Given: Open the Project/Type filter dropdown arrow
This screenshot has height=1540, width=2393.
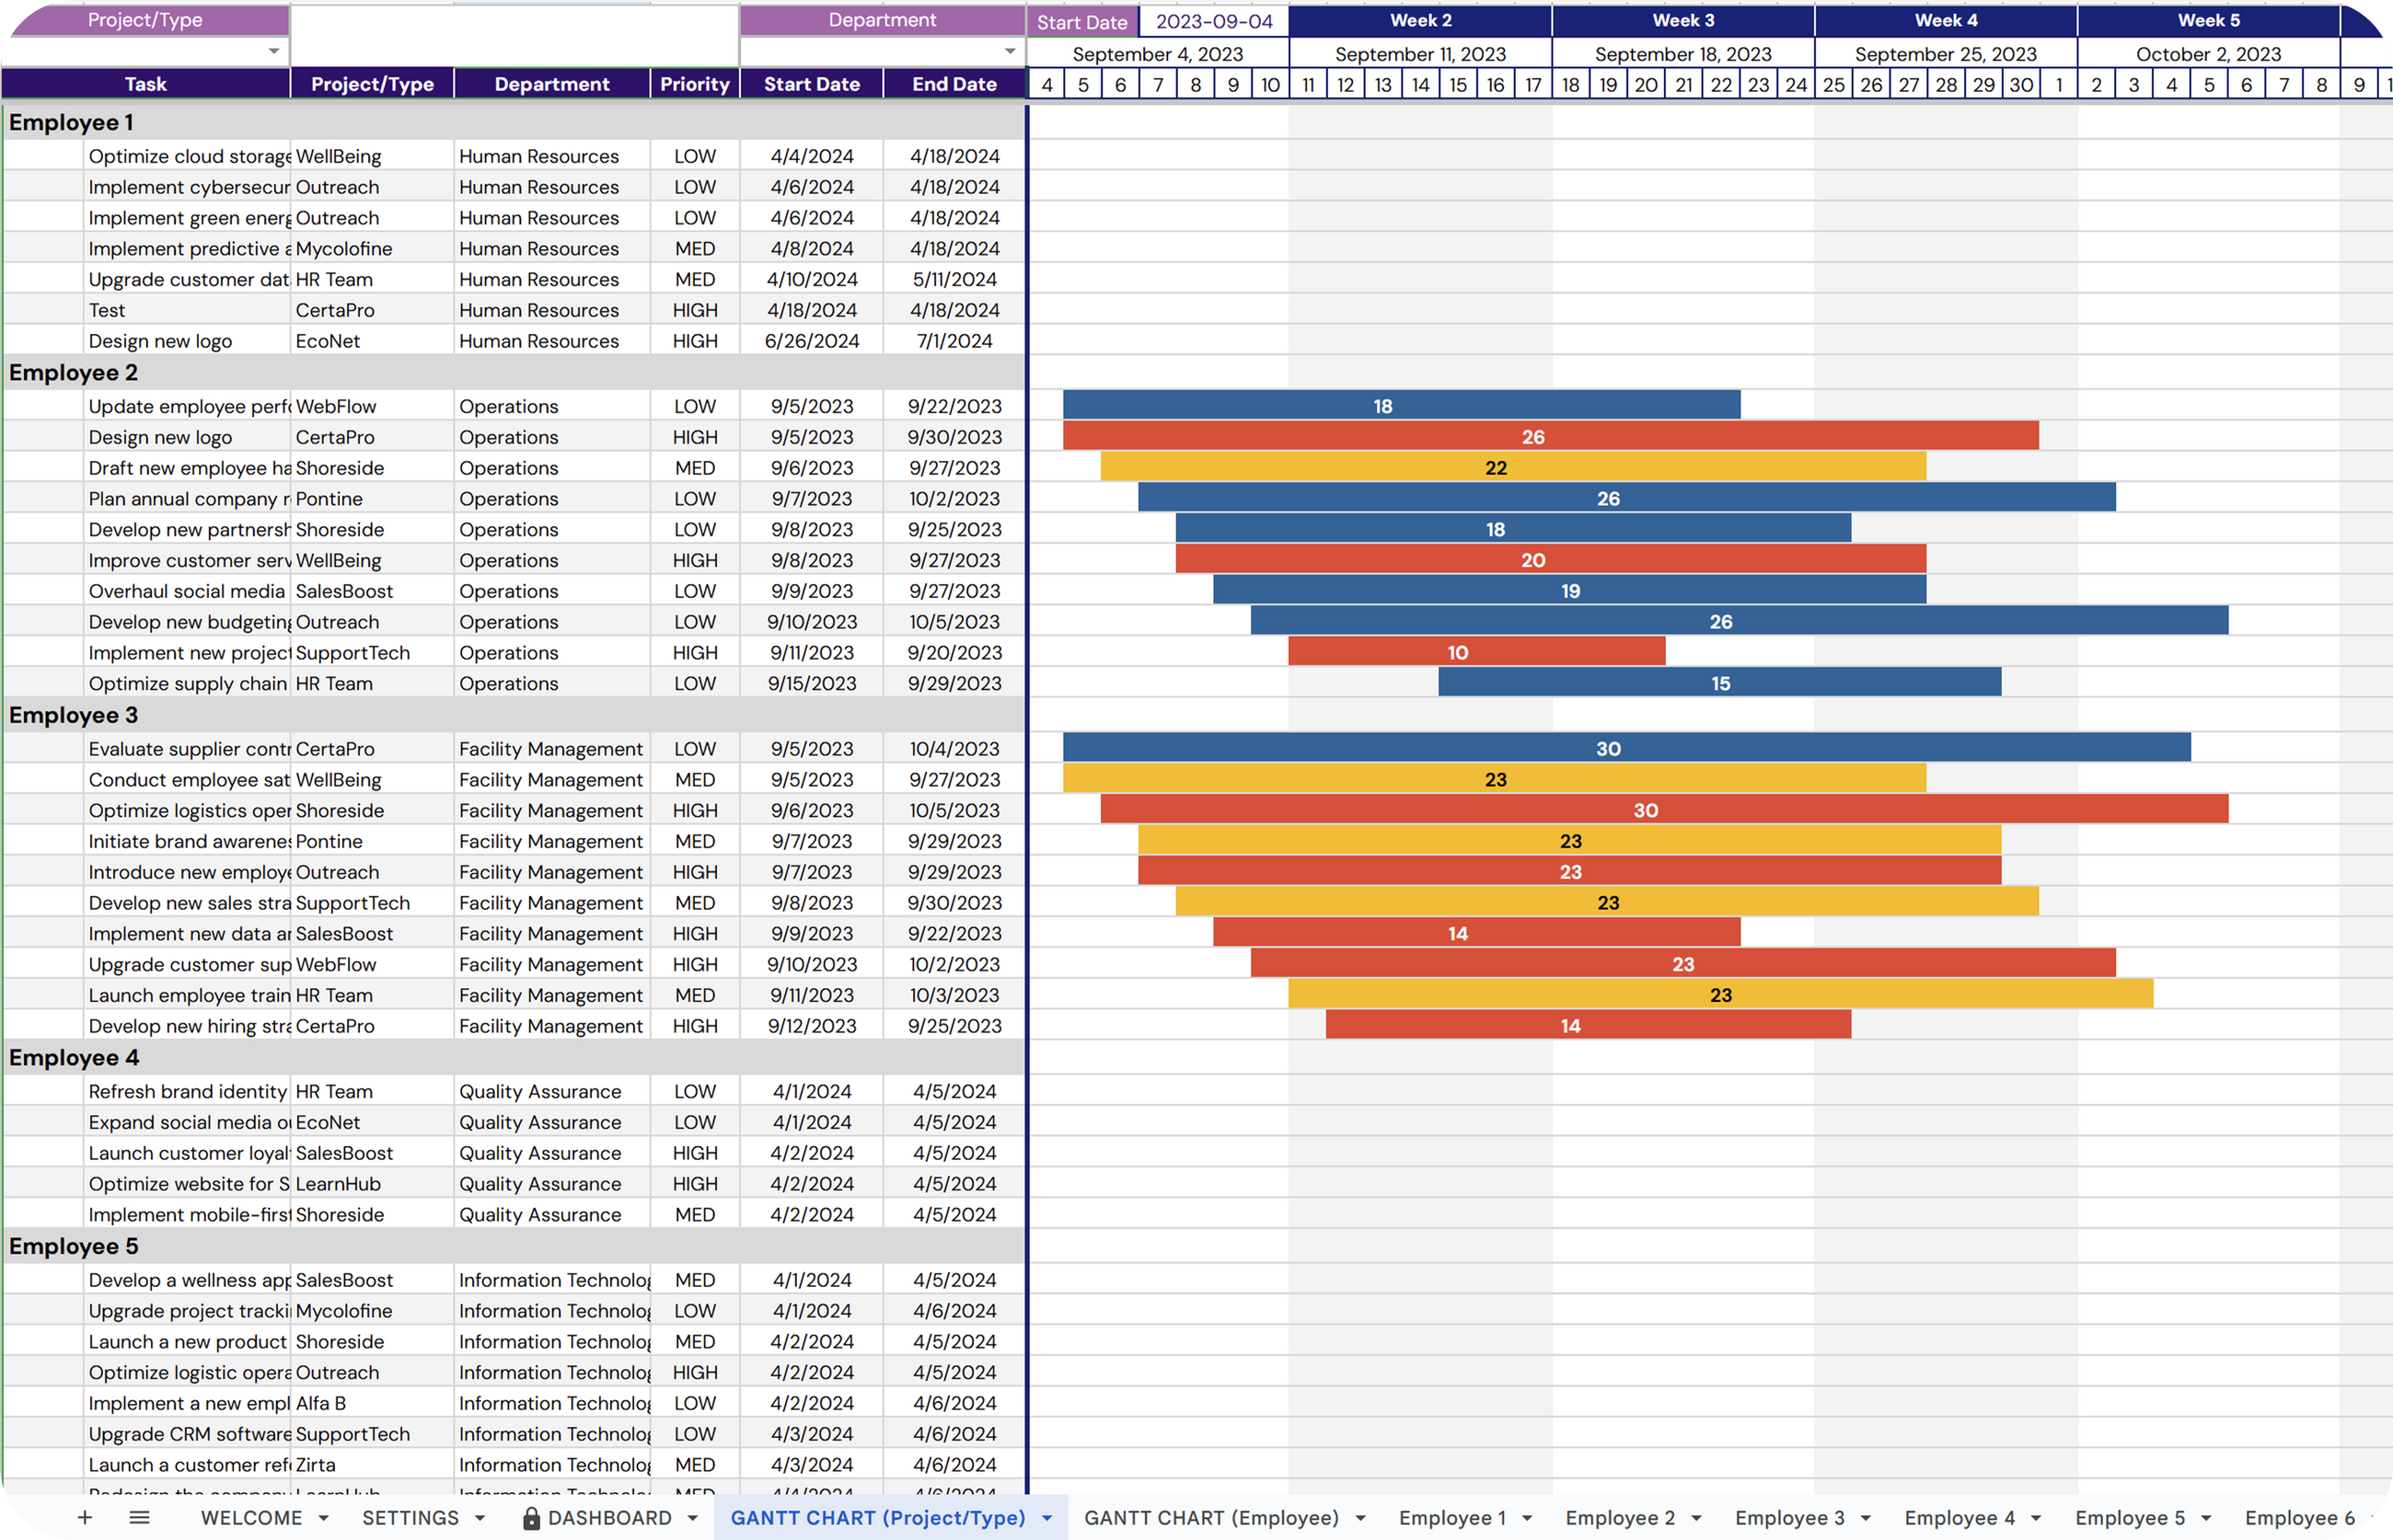Looking at the screenshot, I should 273,51.
